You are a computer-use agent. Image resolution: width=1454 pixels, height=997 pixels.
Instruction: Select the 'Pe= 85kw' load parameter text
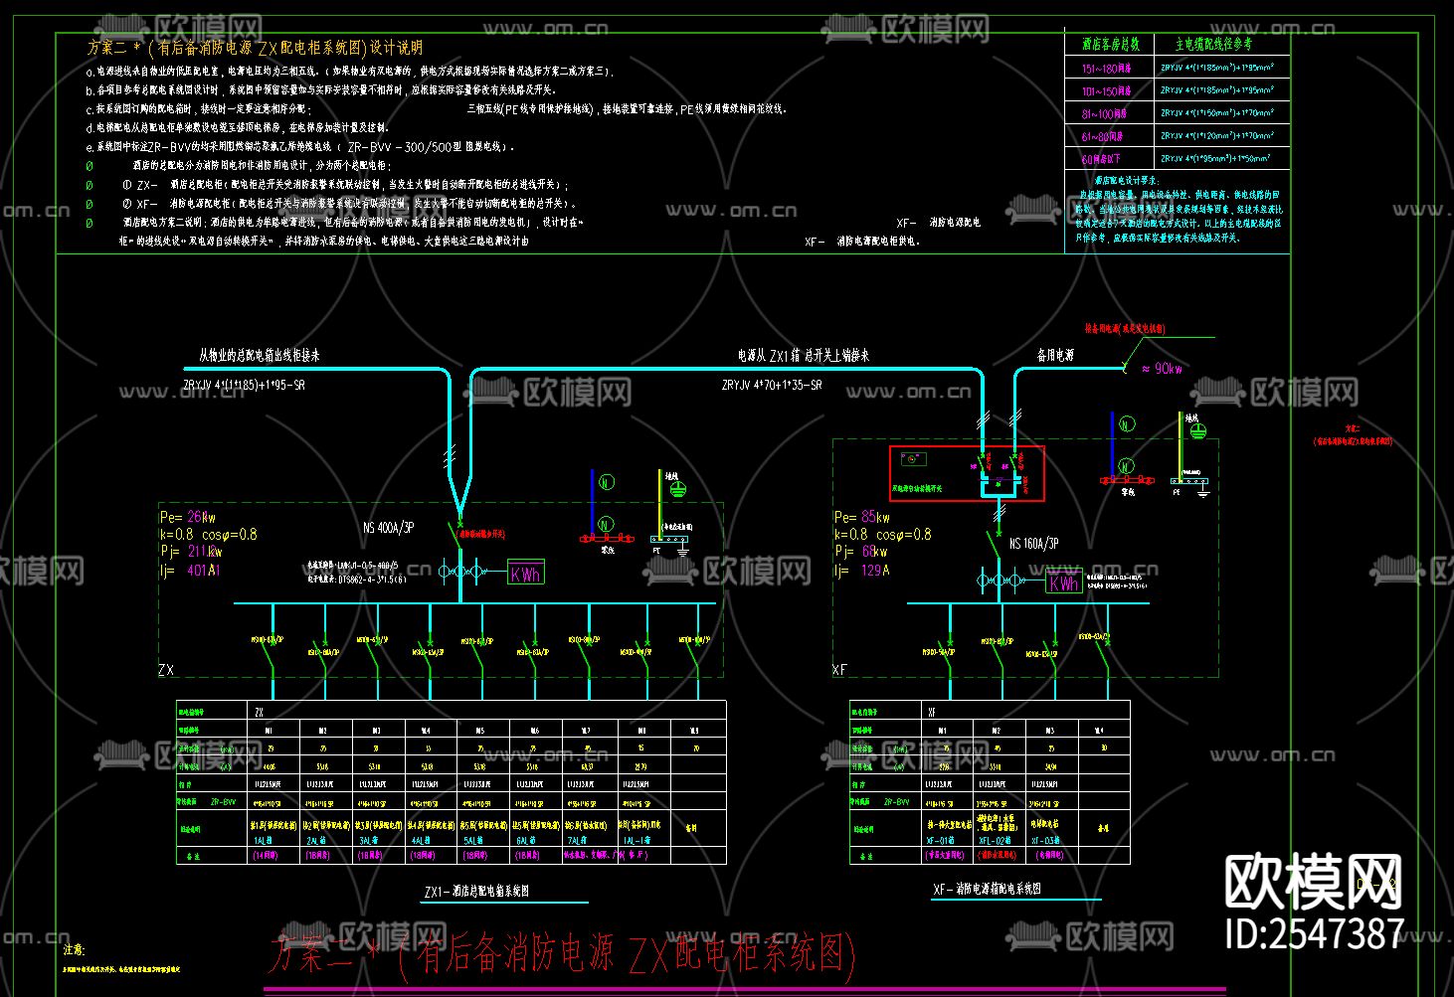[x=861, y=517]
